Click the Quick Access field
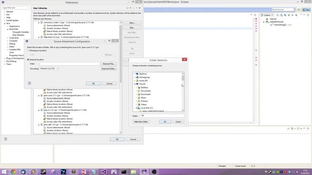Viewport: 312px width, 175px height. coord(283,10)
